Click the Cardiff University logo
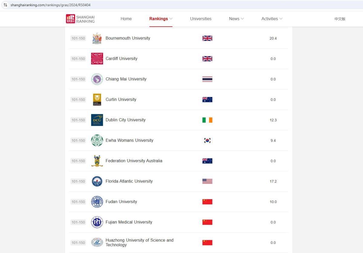Image resolution: width=363 pixels, height=253 pixels. point(97,59)
